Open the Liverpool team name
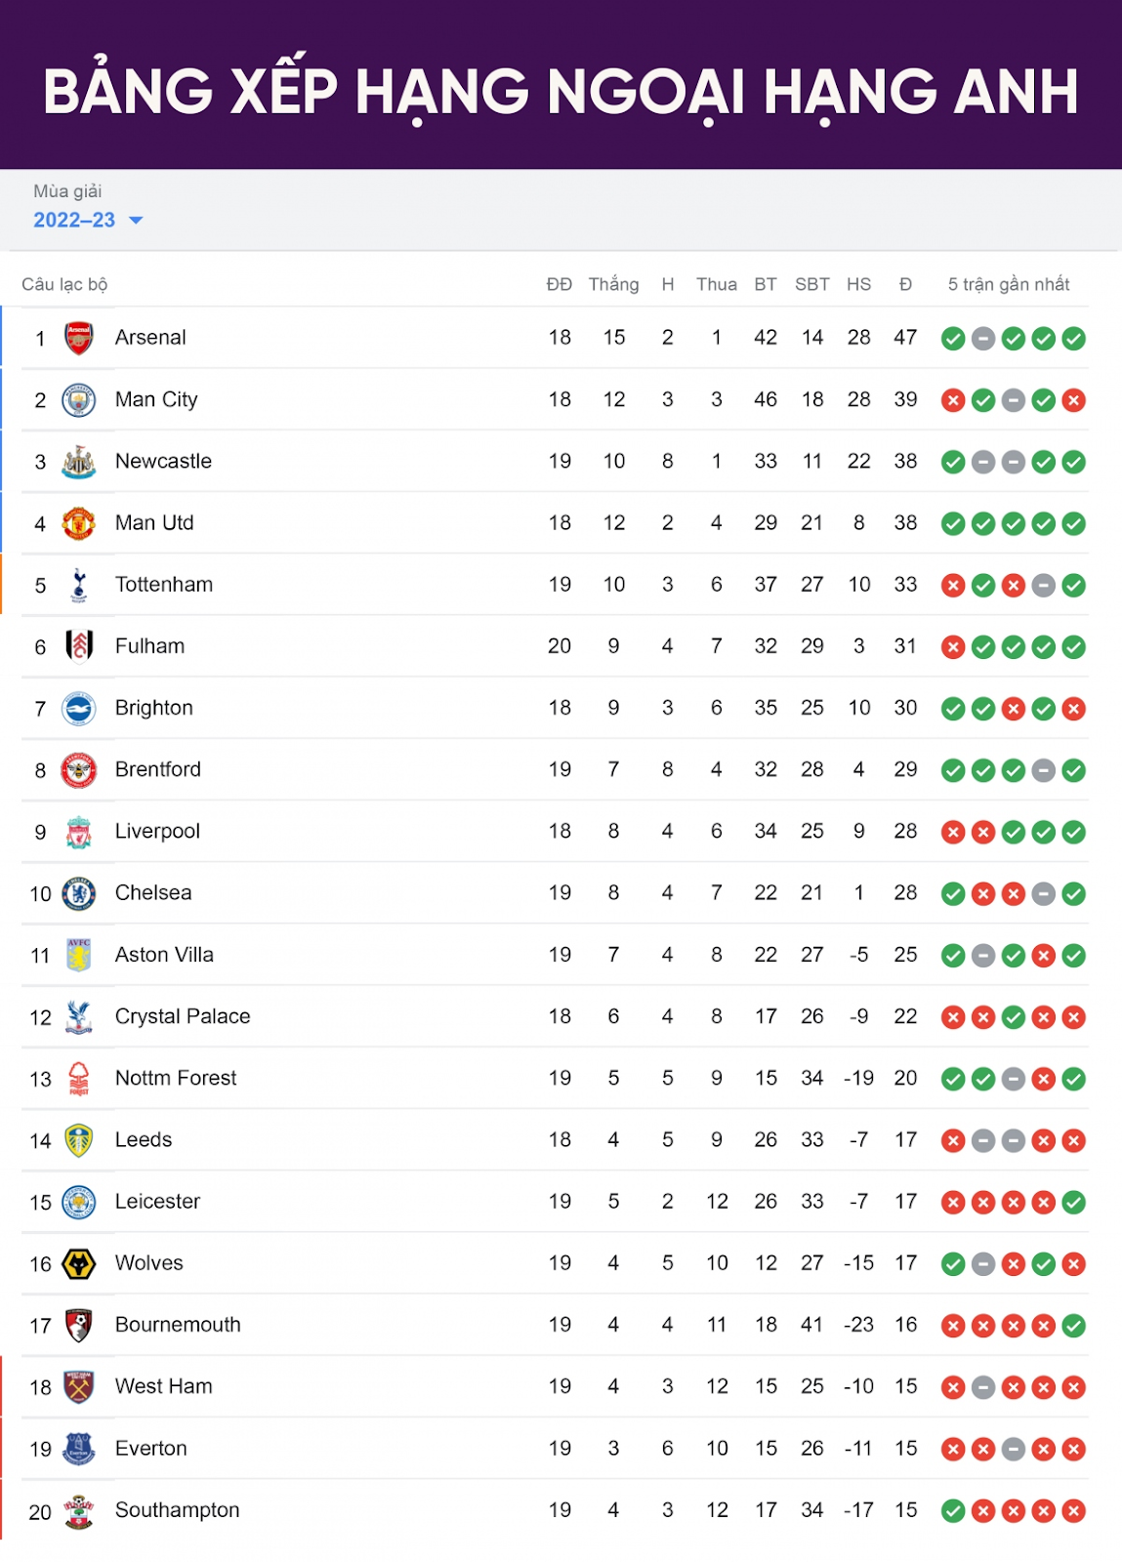The height and width of the screenshot is (1562, 1122). (157, 831)
